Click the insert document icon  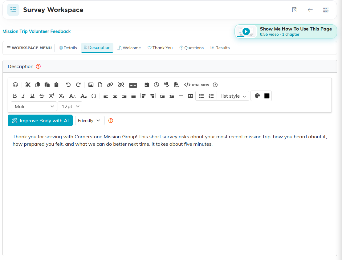pos(100,85)
